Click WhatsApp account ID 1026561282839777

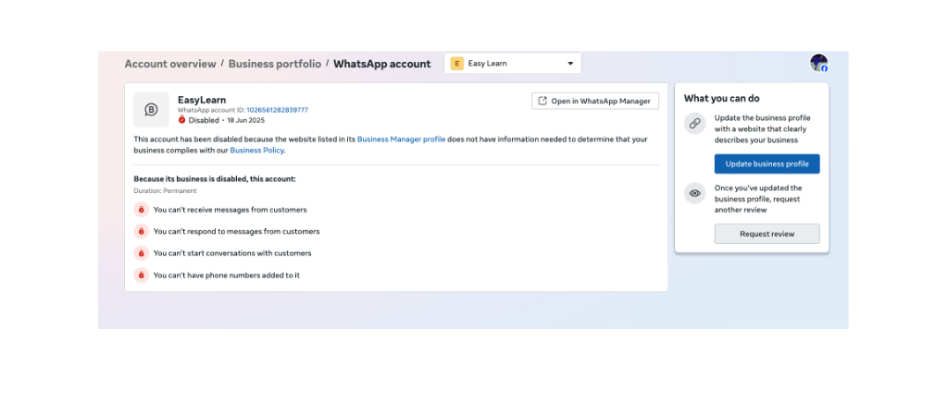[278, 110]
